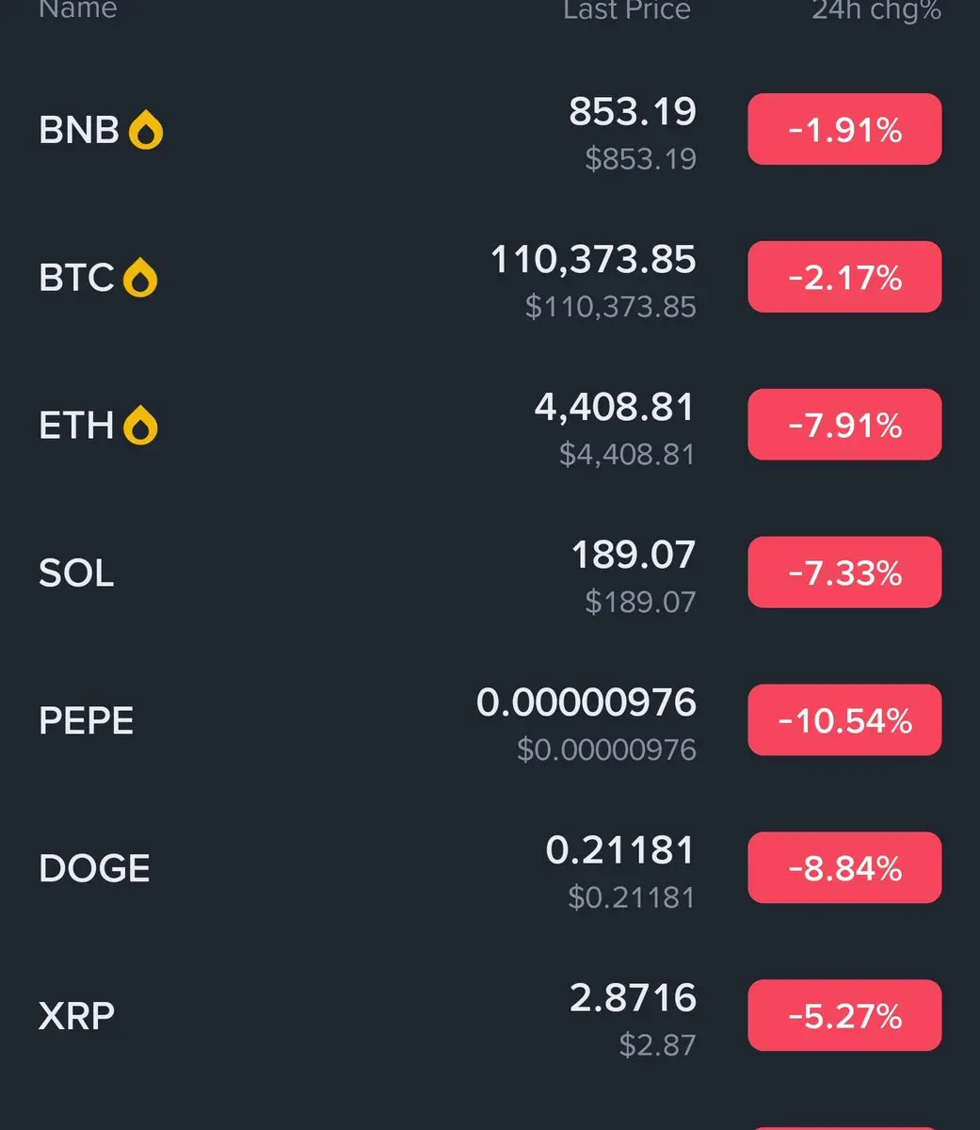Screen dimensions: 980x1130
Task: Tap the flame icon beside BTC
Action: (x=140, y=278)
